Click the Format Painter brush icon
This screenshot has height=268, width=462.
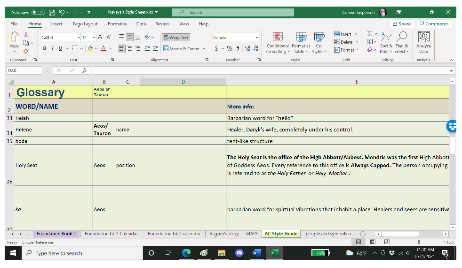[26, 50]
